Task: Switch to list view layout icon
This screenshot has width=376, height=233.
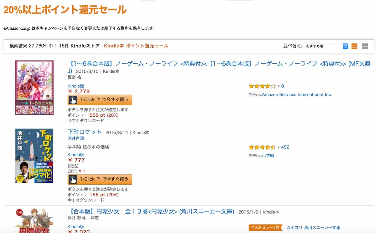Action: [354, 46]
